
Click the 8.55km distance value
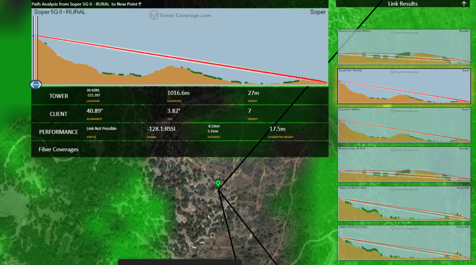tap(214, 126)
